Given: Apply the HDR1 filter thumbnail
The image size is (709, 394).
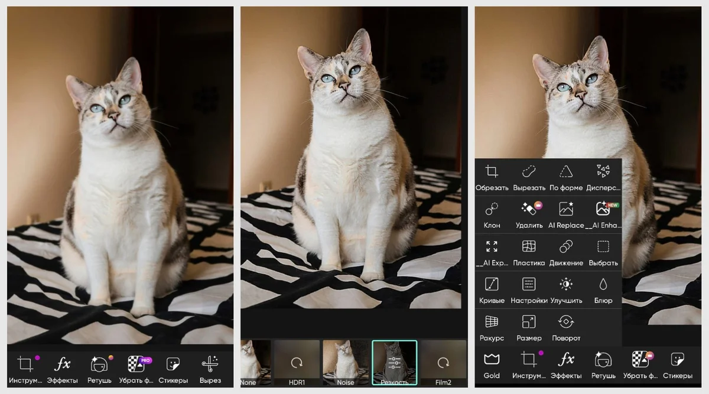Looking at the screenshot, I should tap(297, 363).
